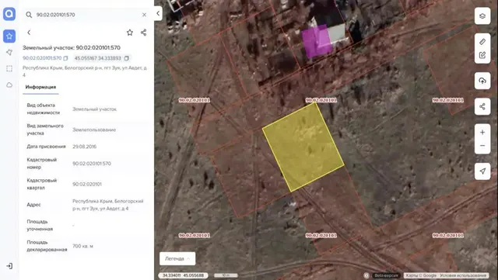Viewport: 498px width, 280px height.
Task: Select the yellow highlighted parcel
Action: point(303,147)
